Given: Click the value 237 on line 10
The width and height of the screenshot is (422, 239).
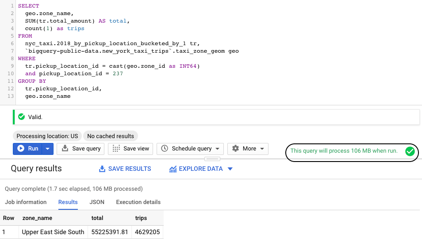Looking at the screenshot, I should tap(118, 74).
